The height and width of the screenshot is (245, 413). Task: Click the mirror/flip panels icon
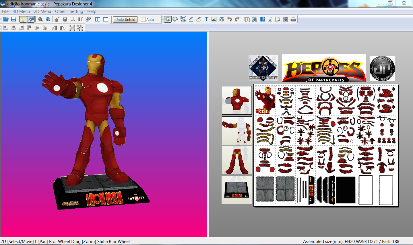(81, 19)
